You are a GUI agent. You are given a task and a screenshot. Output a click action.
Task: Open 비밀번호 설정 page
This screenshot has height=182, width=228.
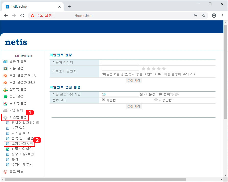pyautogui.click(x=22, y=149)
